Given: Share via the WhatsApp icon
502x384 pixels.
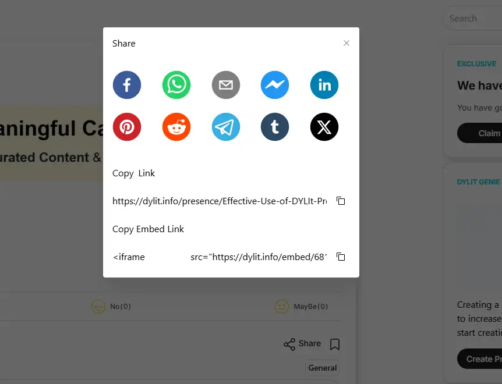Looking at the screenshot, I should (176, 85).
